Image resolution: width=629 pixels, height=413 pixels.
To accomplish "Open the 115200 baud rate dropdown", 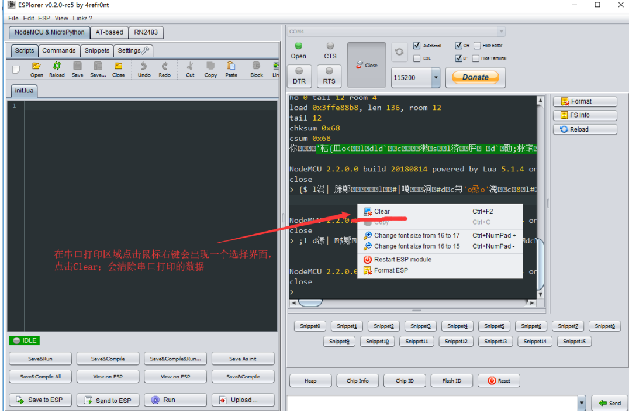I will tap(436, 77).
